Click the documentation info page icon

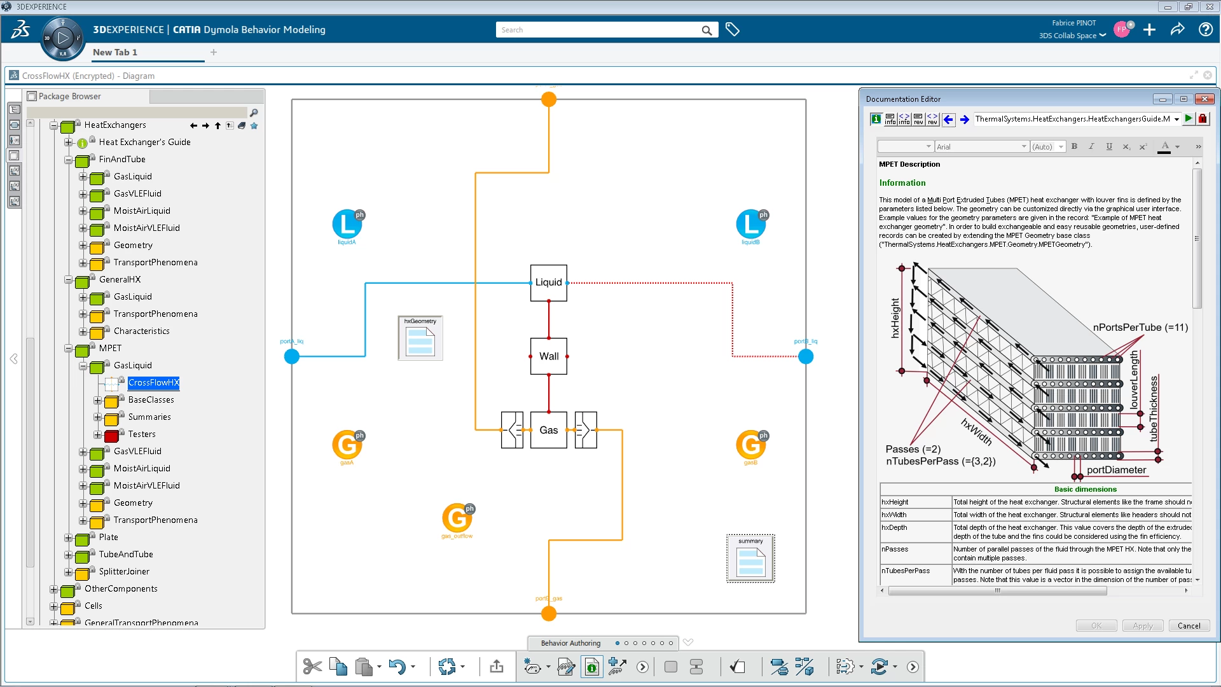click(591, 667)
